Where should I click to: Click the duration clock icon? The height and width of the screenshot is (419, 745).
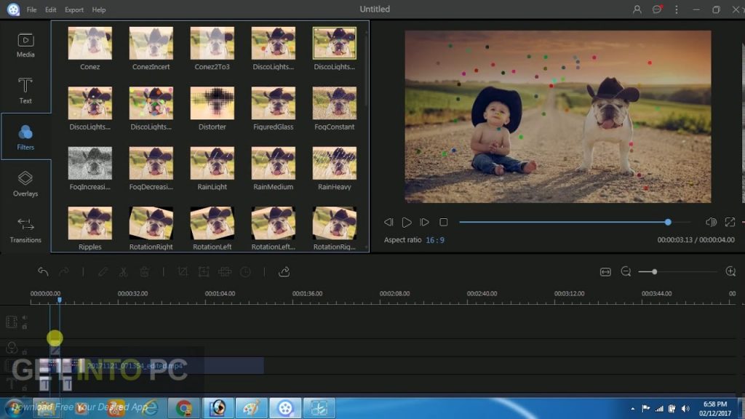pyautogui.click(x=246, y=272)
